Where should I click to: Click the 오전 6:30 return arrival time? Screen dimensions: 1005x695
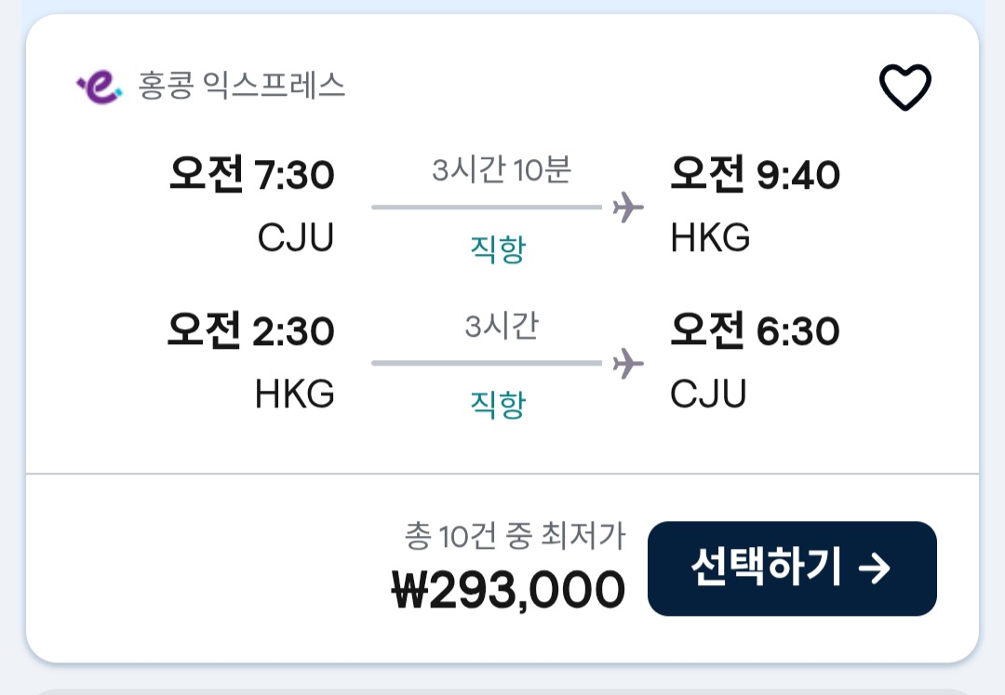(x=755, y=331)
